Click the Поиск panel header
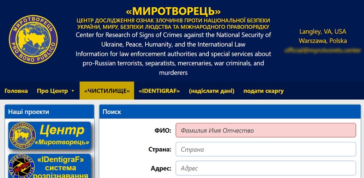The image size is (364, 178). click(x=230, y=112)
